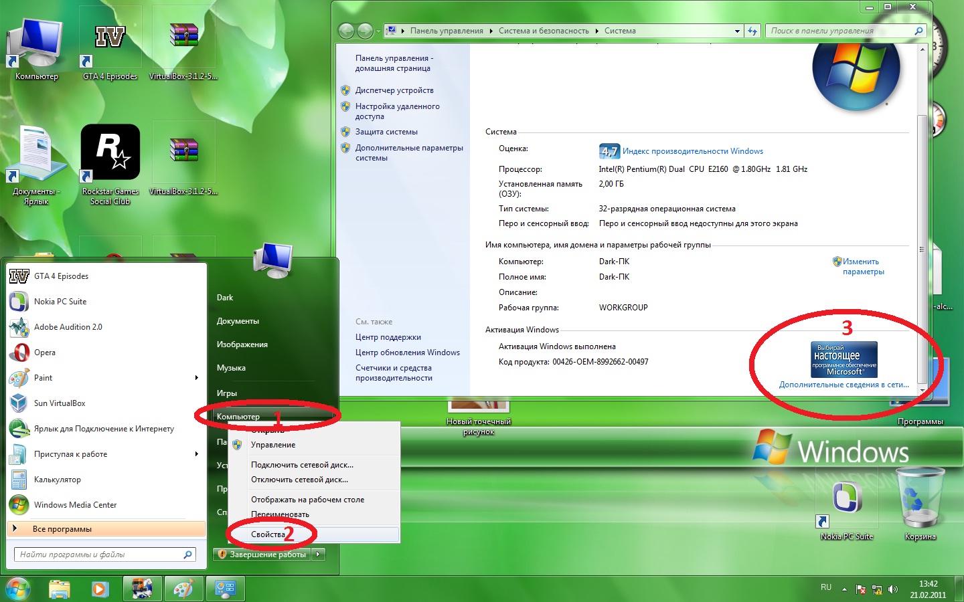Click Система и безопасность breadcrumb
Viewport: 964px width, 602px height.
(x=544, y=31)
